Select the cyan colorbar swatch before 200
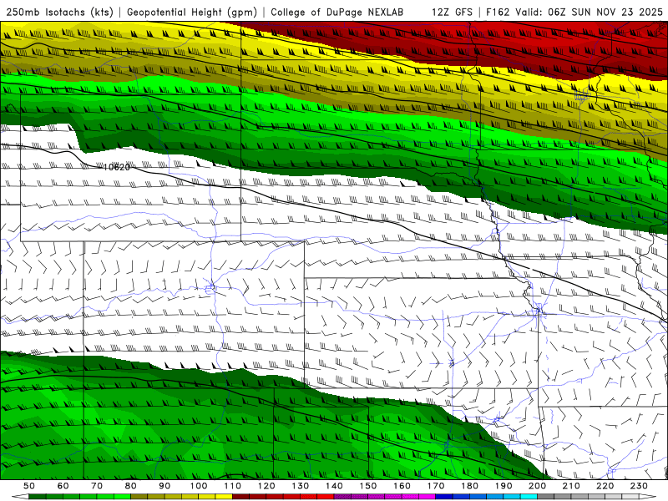Image resolution: width=668 pixels, height=501 pixels. click(529, 497)
